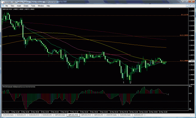Viewport: 196px width, 118px height.
Task: Click the chart tabs scroll-right arrow
Action: 193,115
